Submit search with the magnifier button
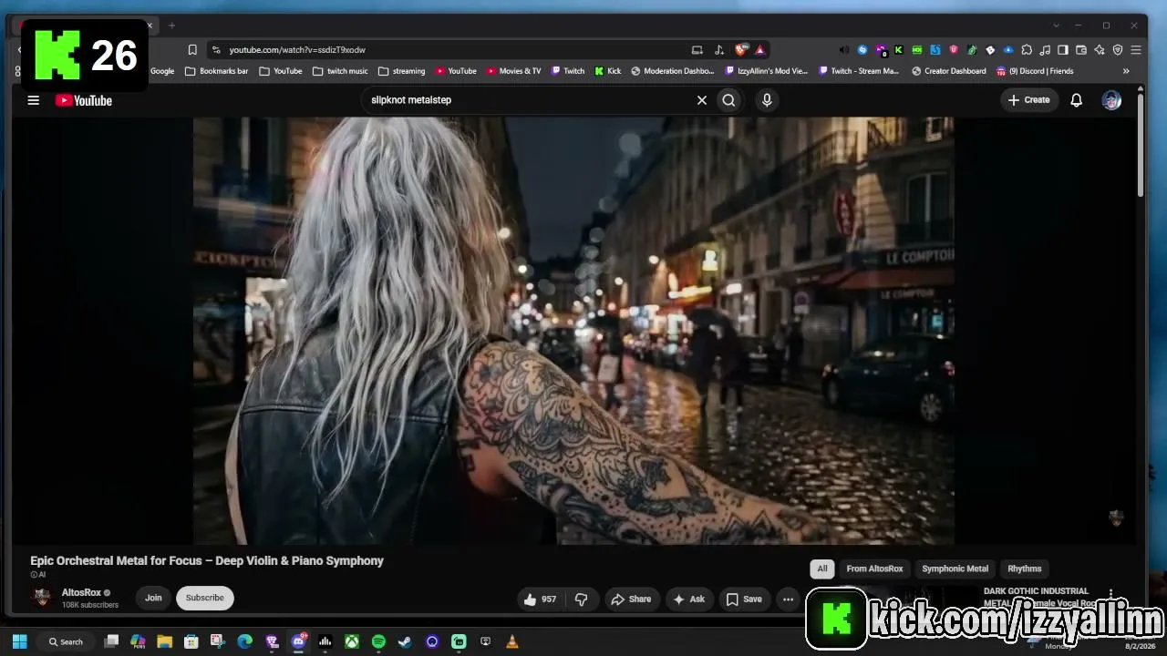The width and height of the screenshot is (1167, 656). tap(728, 100)
